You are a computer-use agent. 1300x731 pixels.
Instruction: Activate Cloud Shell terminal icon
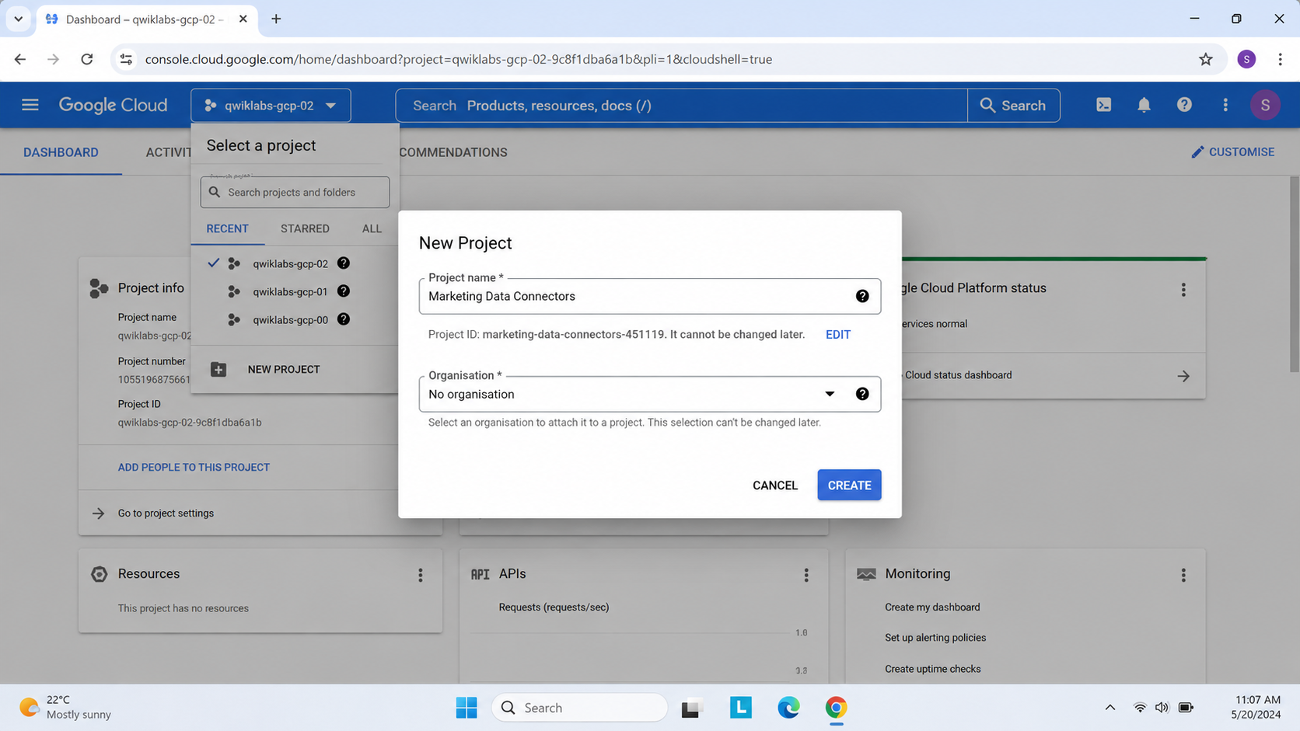click(1103, 105)
